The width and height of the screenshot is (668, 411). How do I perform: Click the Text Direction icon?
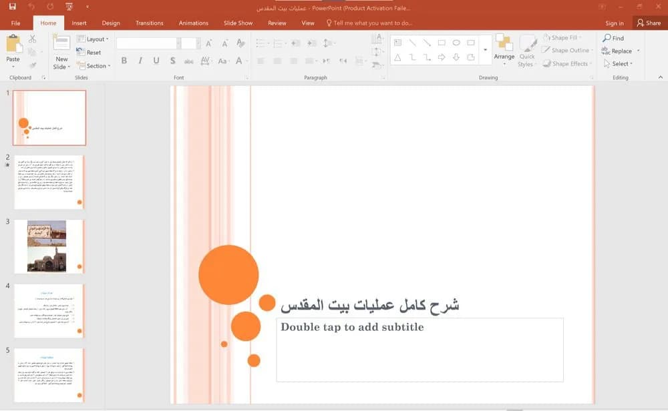click(x=377, y=39)
